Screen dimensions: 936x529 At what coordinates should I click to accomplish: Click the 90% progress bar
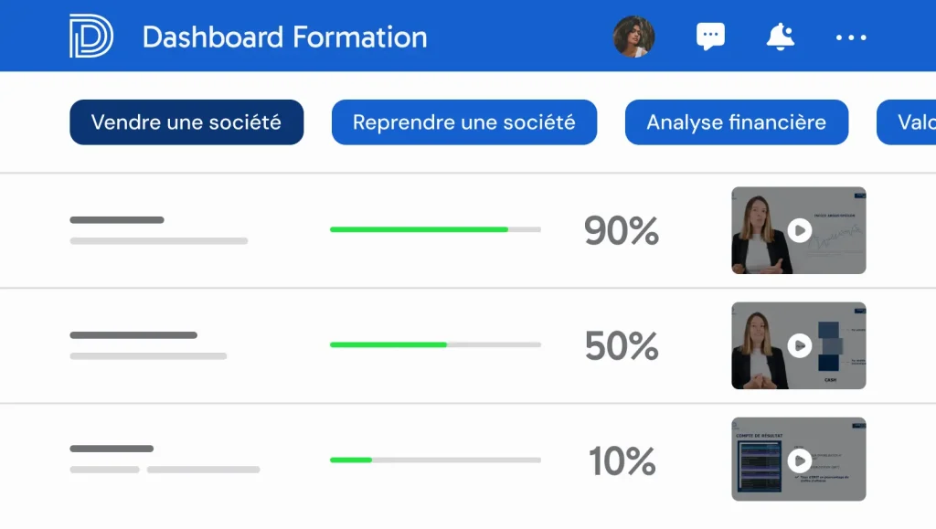pos(435,229)
